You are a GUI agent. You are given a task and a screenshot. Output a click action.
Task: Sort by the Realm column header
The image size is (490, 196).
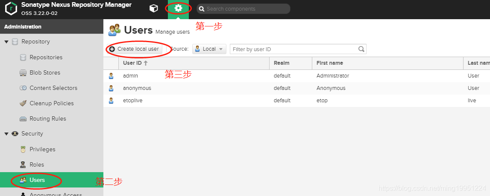290,63
